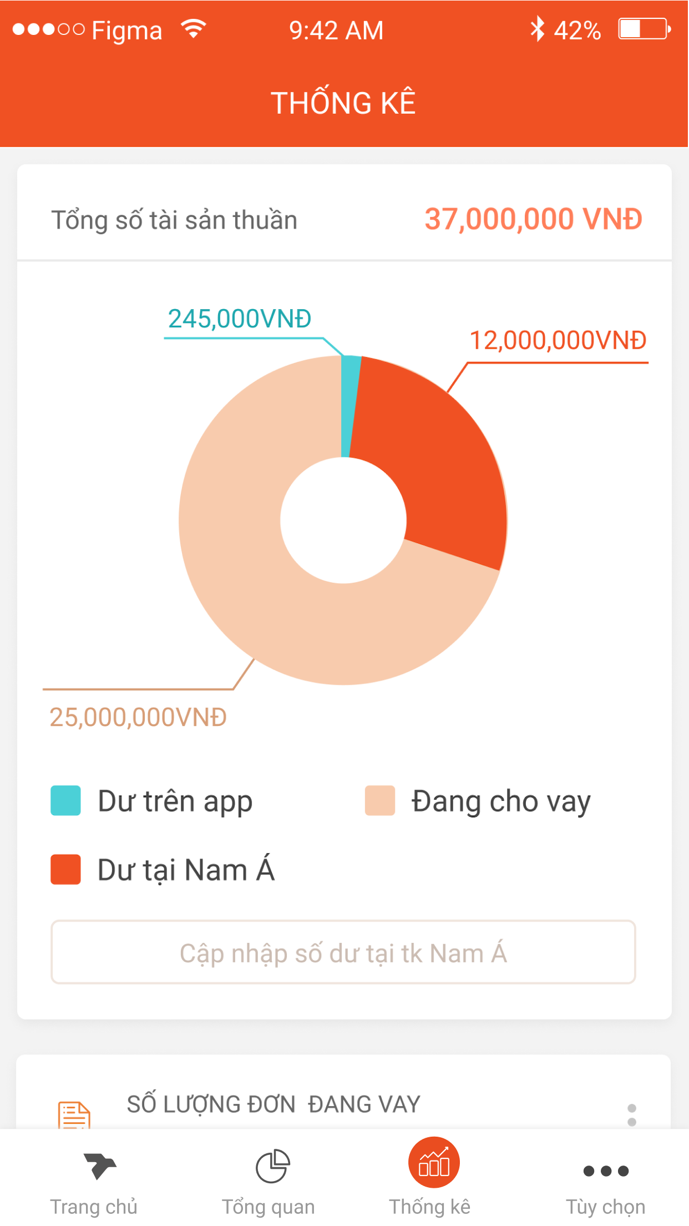Tap the Bluetooth status icon
Viewport: 689px width, 1226px height.
tap(537, 29)
